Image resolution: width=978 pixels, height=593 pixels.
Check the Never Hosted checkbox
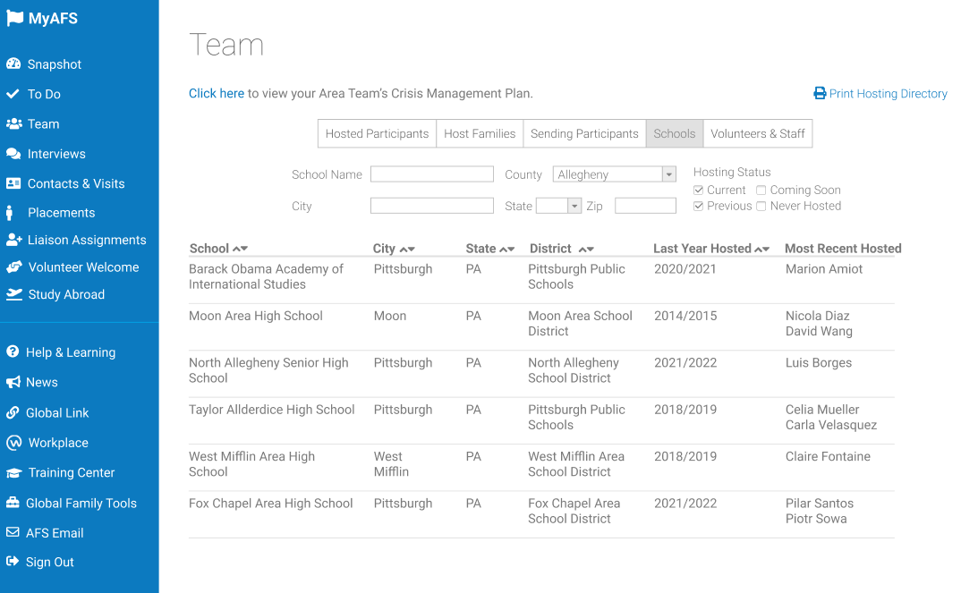click(x=761, y=206)
